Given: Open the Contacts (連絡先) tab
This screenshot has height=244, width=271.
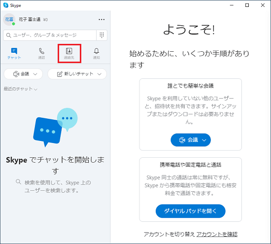Looking at the screenshot, I should [x=69, y=53].
